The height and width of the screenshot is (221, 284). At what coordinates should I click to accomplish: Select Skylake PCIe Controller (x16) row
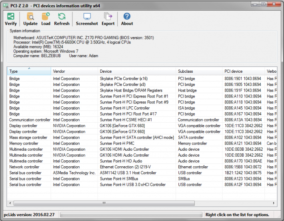coord(142,79)
